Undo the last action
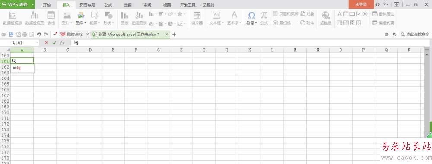This screenshot has width=432, height=164. point(39,35)
